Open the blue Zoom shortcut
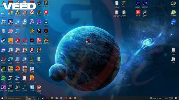This screenshot has height=100, width=179. pos(173,22)
